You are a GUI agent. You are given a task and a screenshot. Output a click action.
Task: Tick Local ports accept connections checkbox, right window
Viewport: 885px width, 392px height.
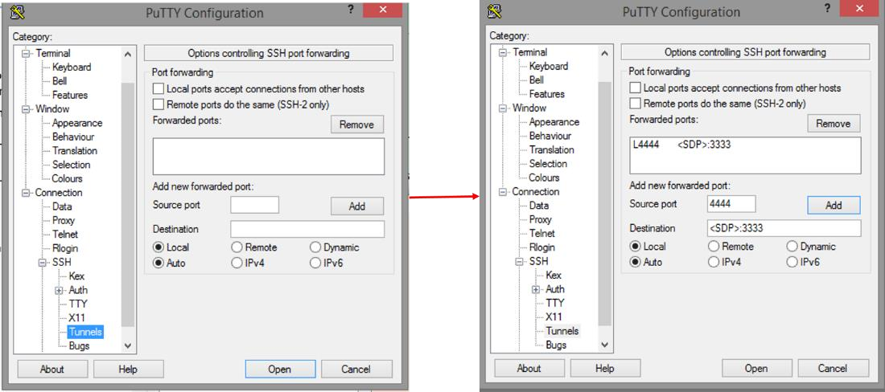click(x=636, y=88)
